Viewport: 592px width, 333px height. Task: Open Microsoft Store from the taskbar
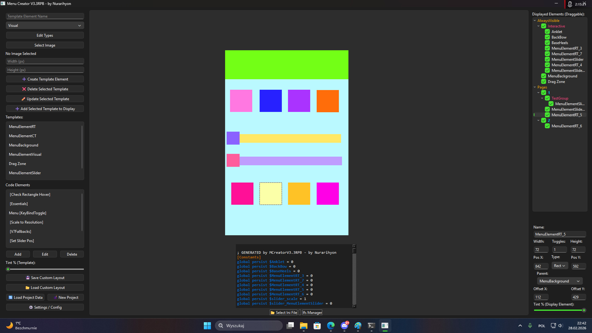click(x=317, y=326)
